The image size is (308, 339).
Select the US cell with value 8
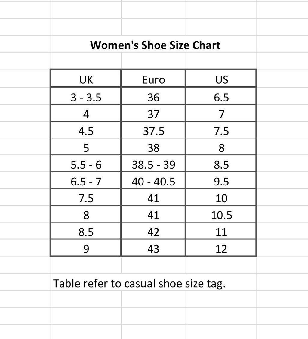(x=221, y=148)
